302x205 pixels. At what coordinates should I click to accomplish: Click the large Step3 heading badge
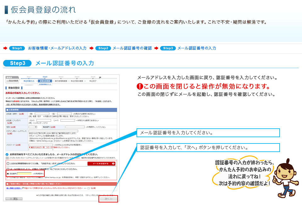(x=18, y=63)
